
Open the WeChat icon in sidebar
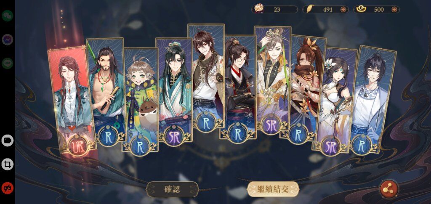coord(8,16)
